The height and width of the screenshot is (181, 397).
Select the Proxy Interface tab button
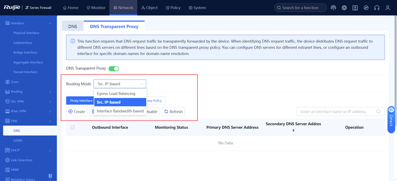pyautogui.click(x=80, y=101)
